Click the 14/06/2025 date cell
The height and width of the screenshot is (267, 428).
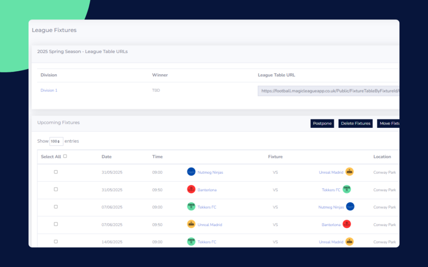point(112,242)
